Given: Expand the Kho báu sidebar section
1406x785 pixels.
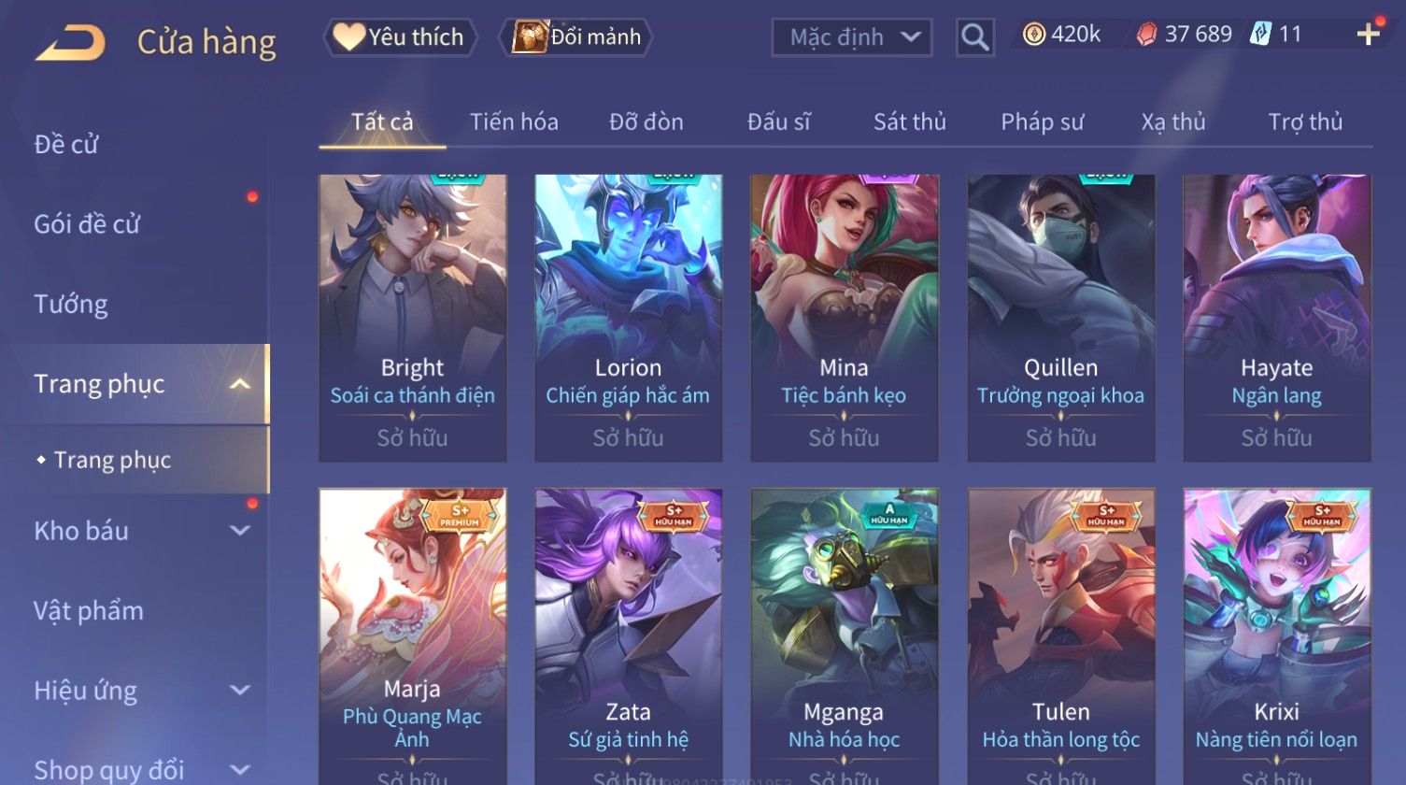Looking at the screenshot, I should click(240, 531).
